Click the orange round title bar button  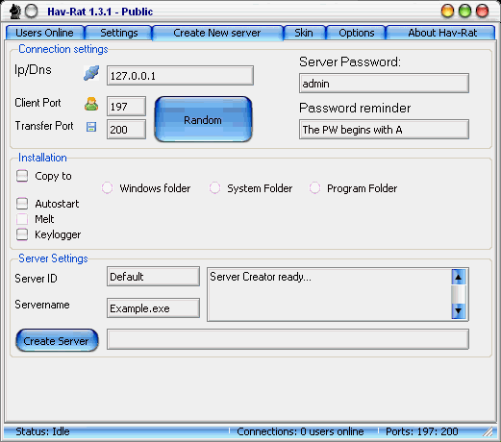pyautogui.click(x=447, y=12)
